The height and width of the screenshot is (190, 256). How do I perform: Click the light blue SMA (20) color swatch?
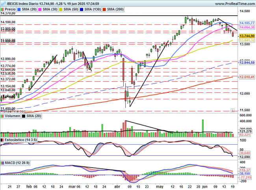[19, 9]
